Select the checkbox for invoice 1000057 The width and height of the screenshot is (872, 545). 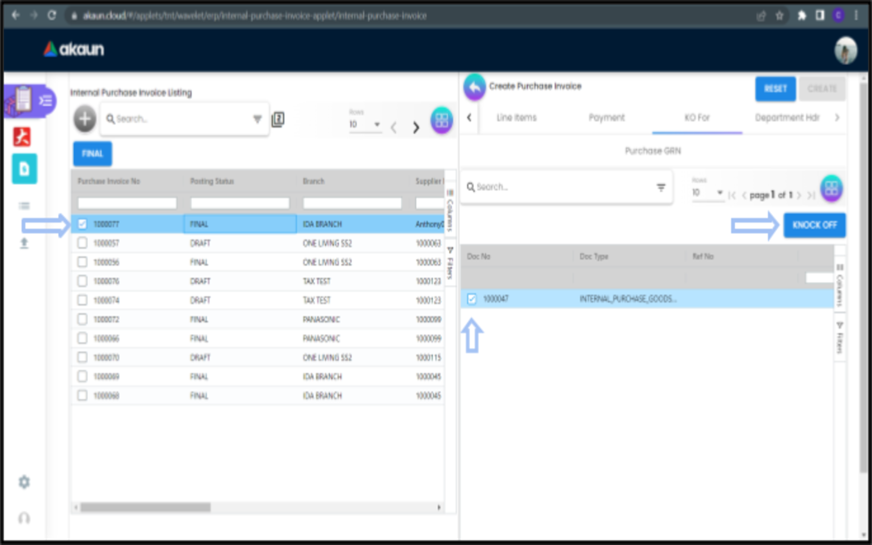[82, 243]
